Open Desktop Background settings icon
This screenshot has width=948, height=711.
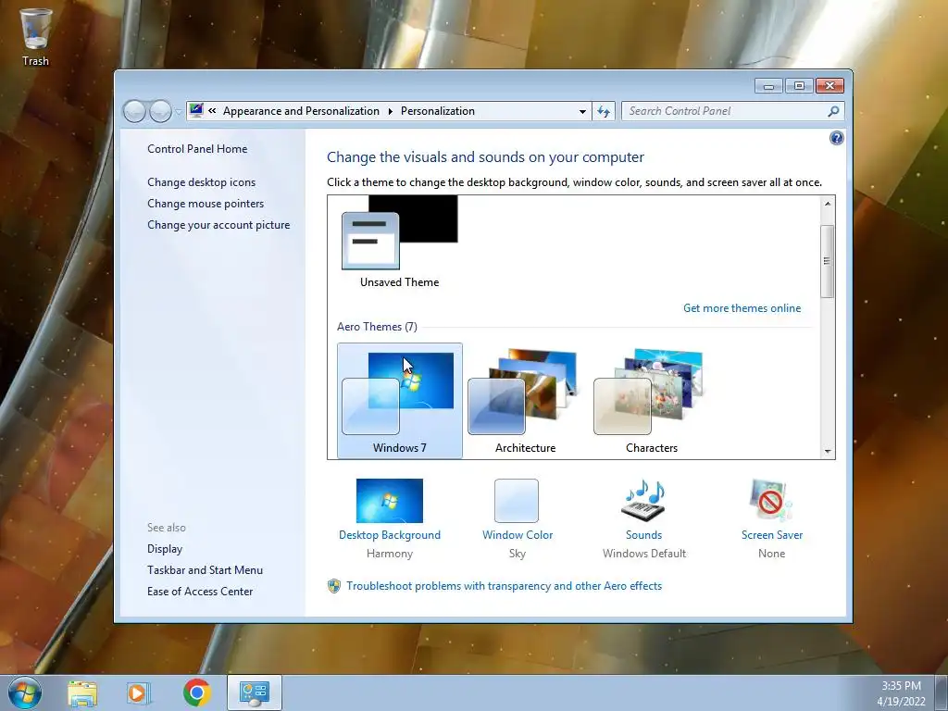[390, 501]
